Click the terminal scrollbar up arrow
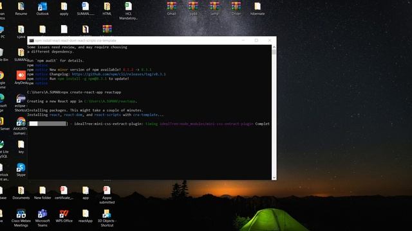 coord(274,47)
